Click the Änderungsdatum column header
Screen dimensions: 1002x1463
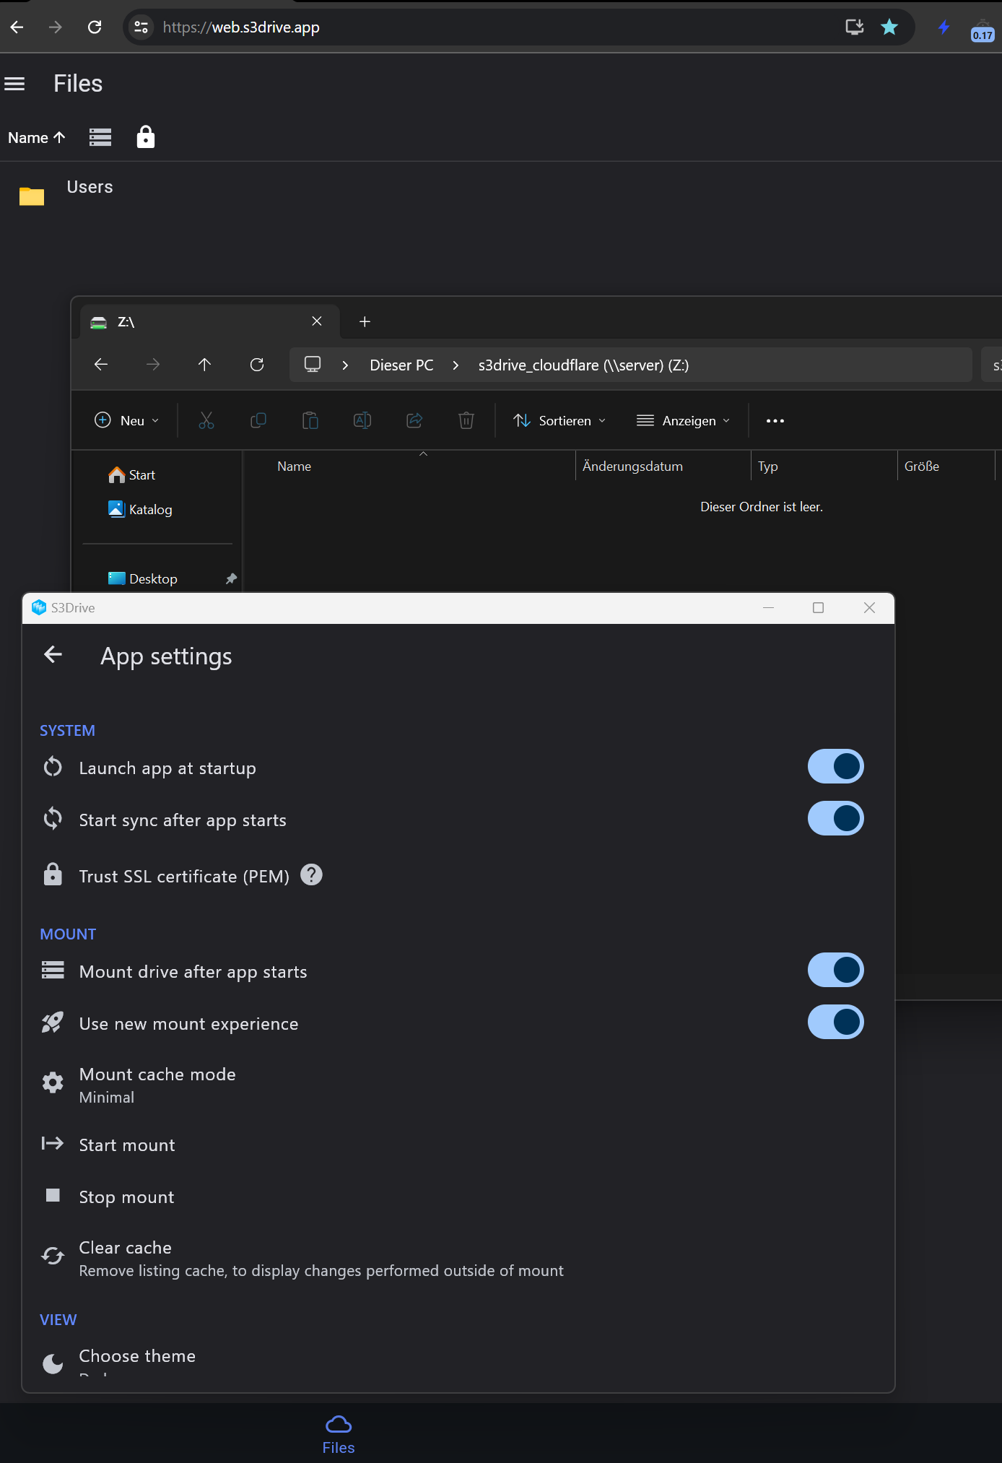633,466
